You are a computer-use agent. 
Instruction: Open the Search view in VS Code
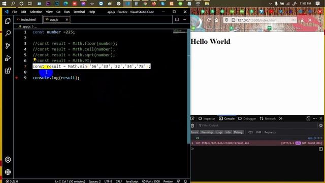[x=8, y=33]
